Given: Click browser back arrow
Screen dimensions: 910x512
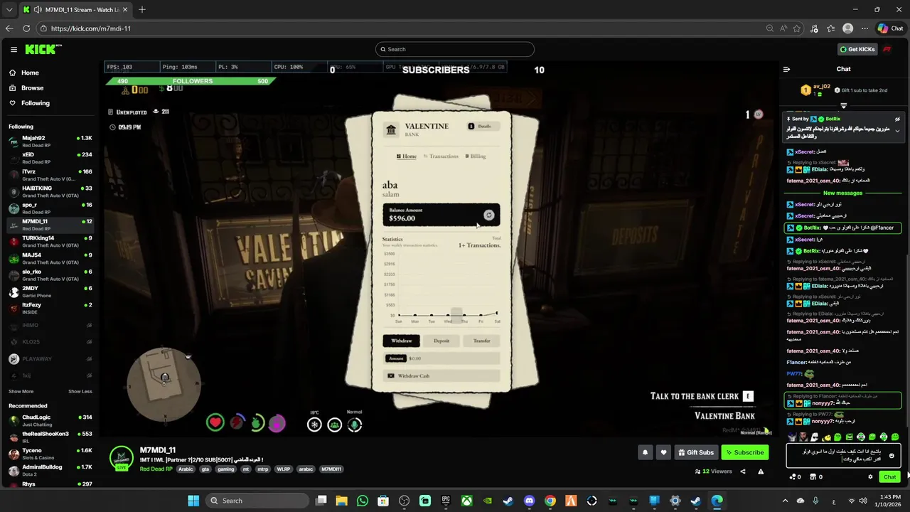Looking at the screenshot, I should 9,28.
